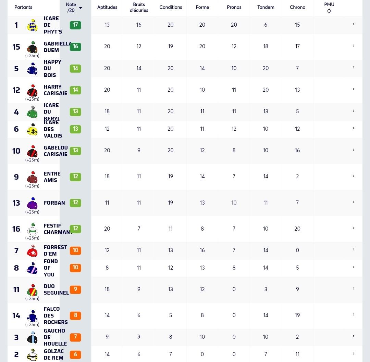
Task: Sort by Note /20 dropdown arrow
Action: pyautogui.click(x=81, y=8)
